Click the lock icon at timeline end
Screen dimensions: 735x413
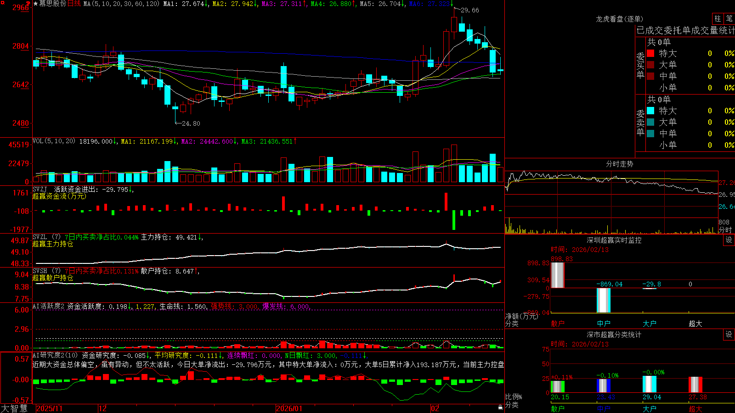[500, 407]
